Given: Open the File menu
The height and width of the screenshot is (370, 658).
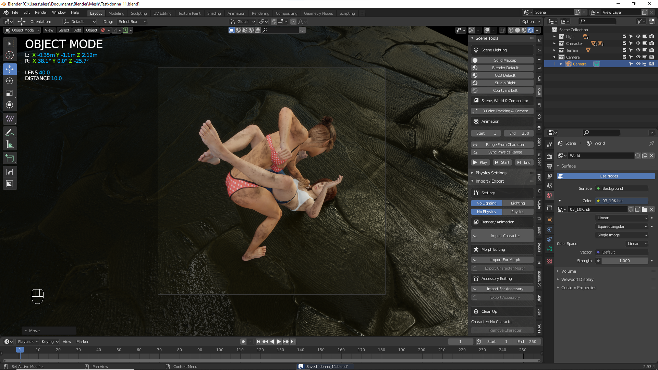Looking at the screenshot, I should 15,13.
